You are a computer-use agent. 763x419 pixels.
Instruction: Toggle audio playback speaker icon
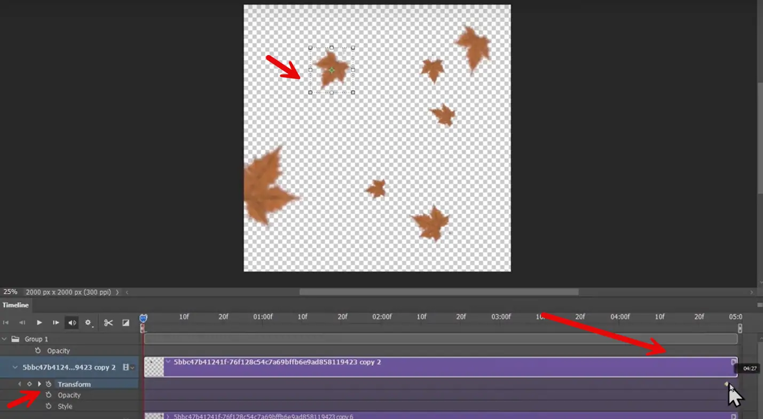72,323
